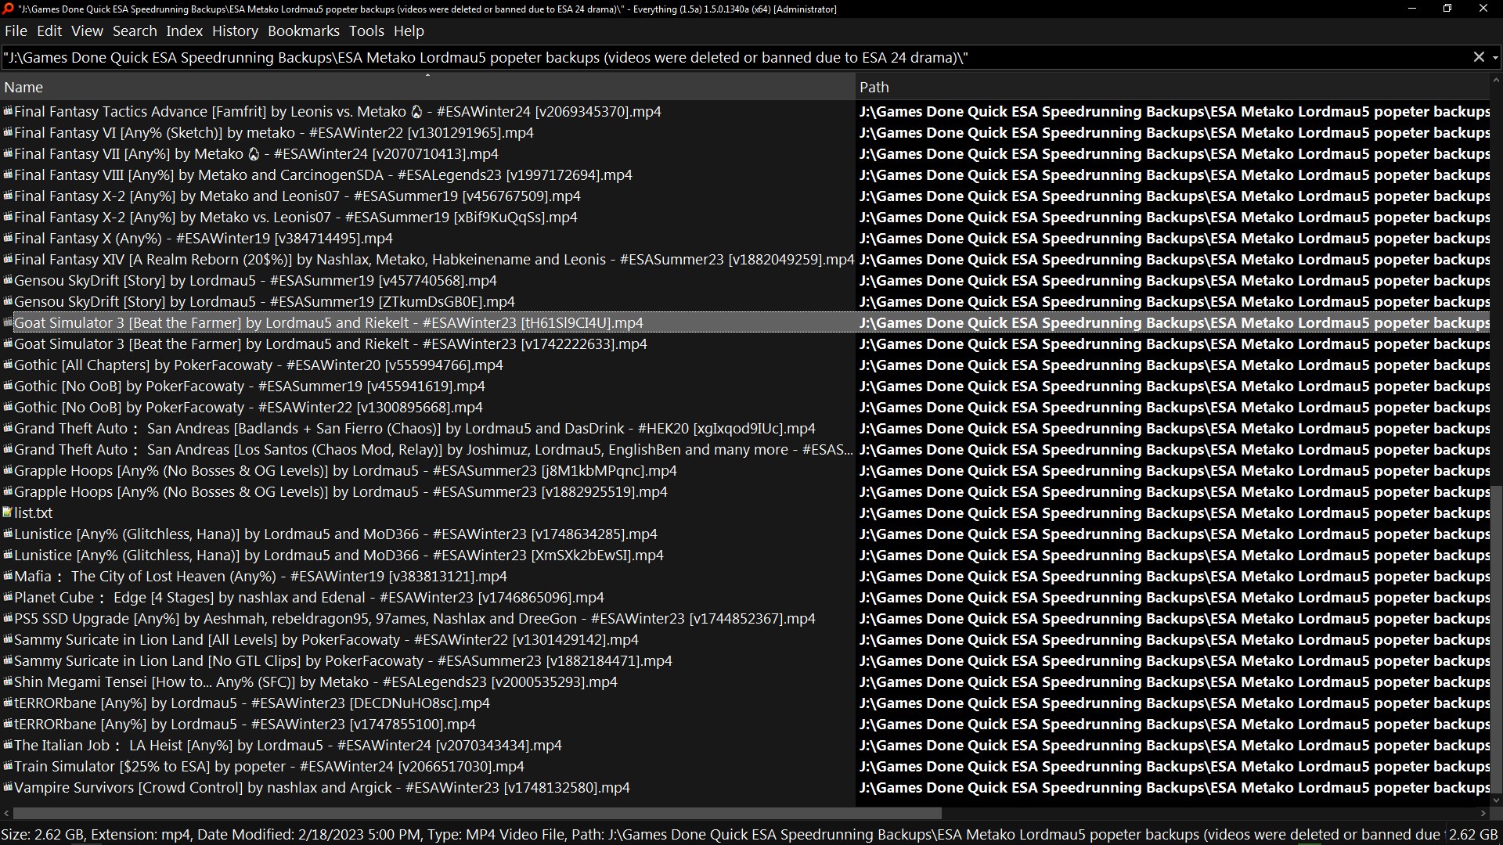Viewport: 1503px width, 845px height.
Task: Select Lunistice XmSXk2bEwSI.mp4 file
Action: [339, 556]
